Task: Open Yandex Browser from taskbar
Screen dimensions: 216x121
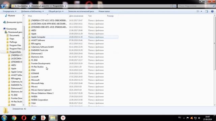Action: (x=63, y=118)
